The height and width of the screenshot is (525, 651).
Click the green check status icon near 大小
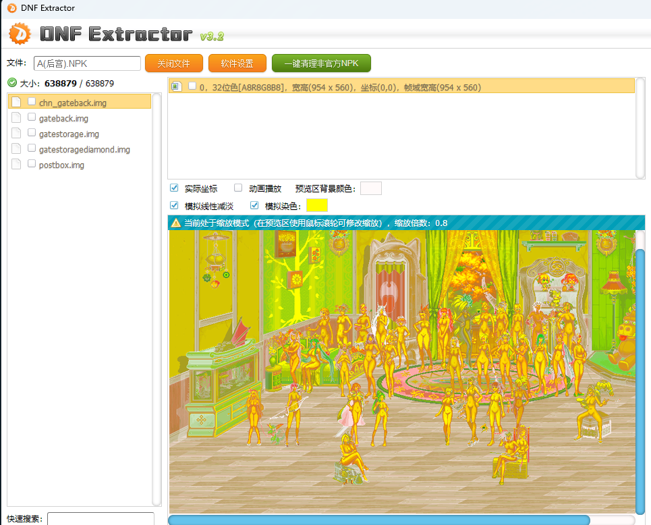click(12, 82)
